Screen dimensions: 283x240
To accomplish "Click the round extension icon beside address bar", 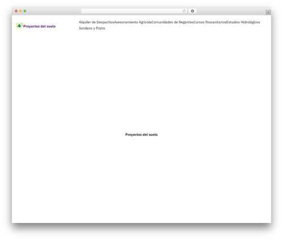I will click(192, 11).
